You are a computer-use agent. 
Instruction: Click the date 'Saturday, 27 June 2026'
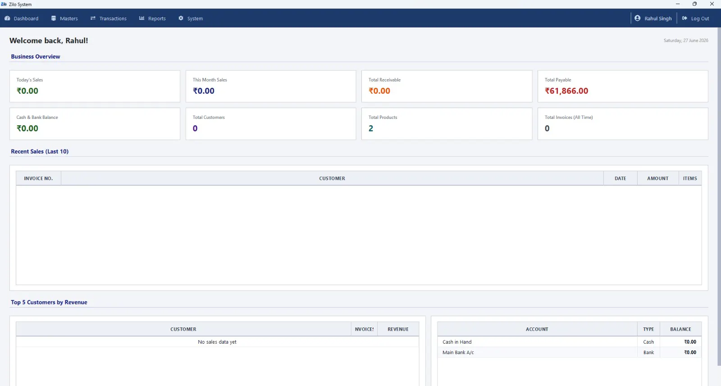686,41
